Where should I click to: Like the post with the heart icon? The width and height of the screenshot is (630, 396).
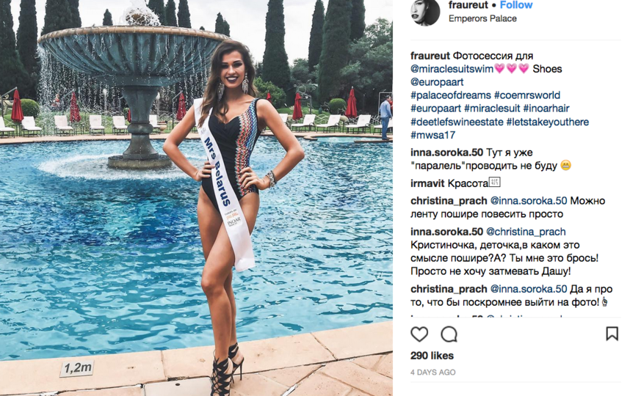click(419, 334)
